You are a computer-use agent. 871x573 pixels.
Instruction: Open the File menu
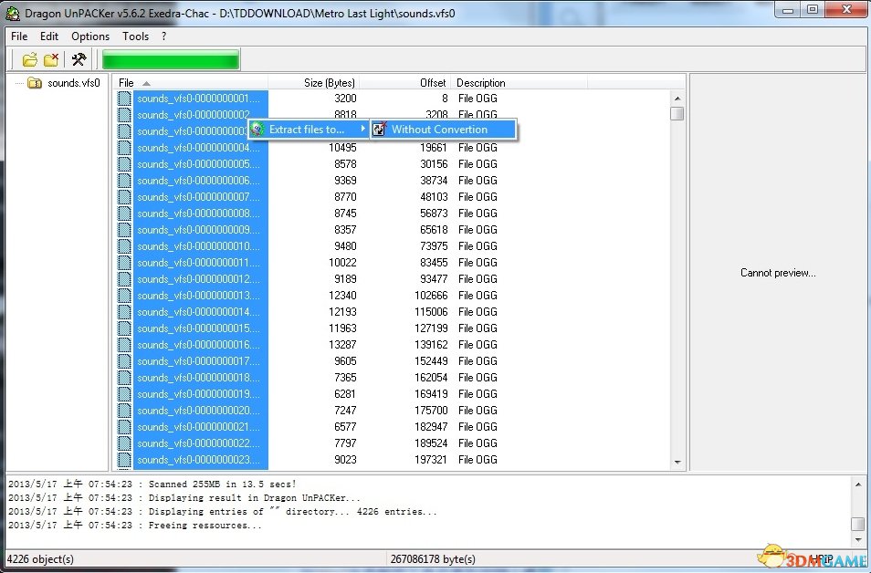[x=19, y=36]
